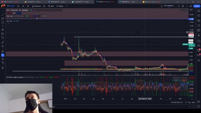Open the Help Center question icon

coord(198,106)
